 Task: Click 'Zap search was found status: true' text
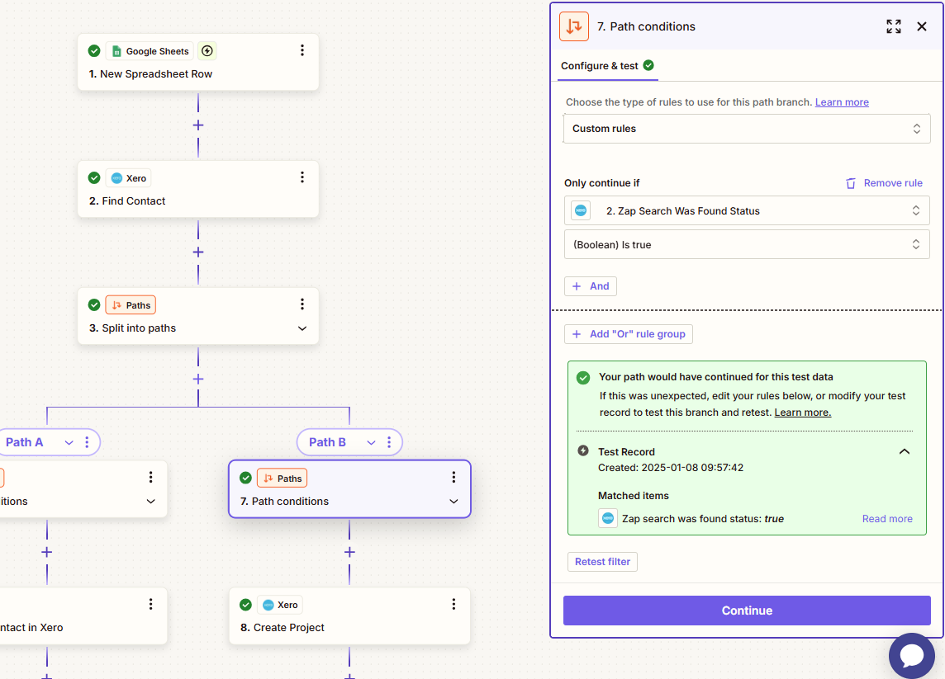pos(703,519)
